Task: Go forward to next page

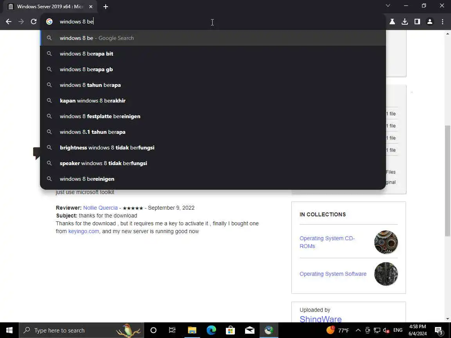Action: (x=21, y=22)
